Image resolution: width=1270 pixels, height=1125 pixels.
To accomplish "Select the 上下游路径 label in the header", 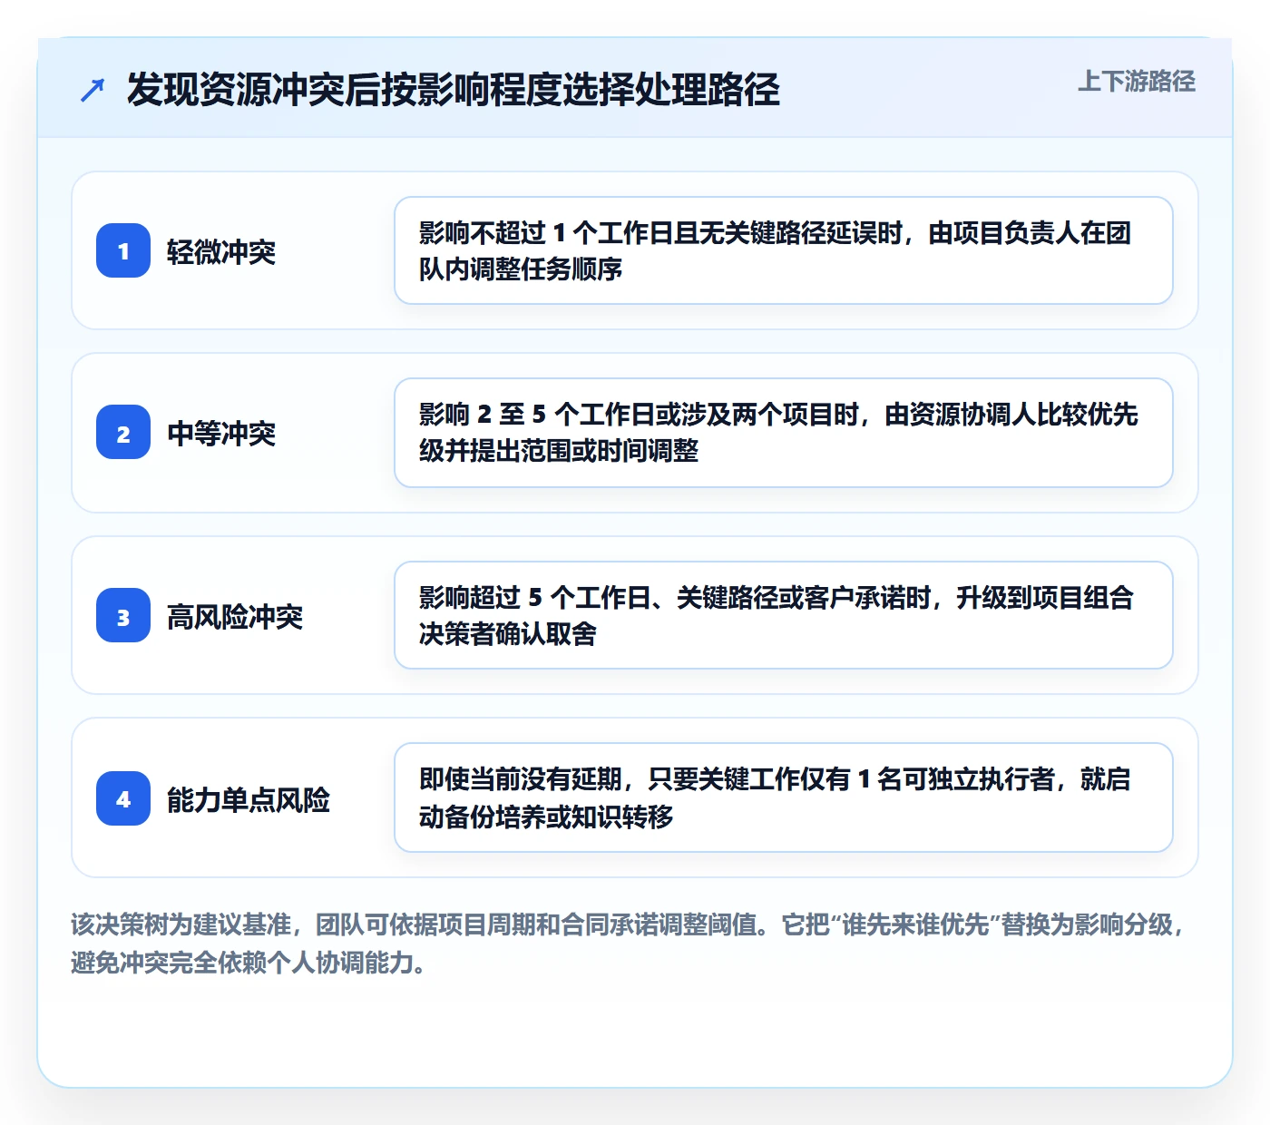I will point(1137,82).
